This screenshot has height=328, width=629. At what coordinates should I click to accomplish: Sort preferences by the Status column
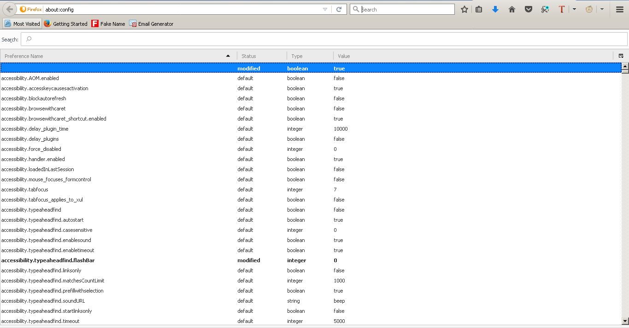pyautogui.click(x=249, y=56)
